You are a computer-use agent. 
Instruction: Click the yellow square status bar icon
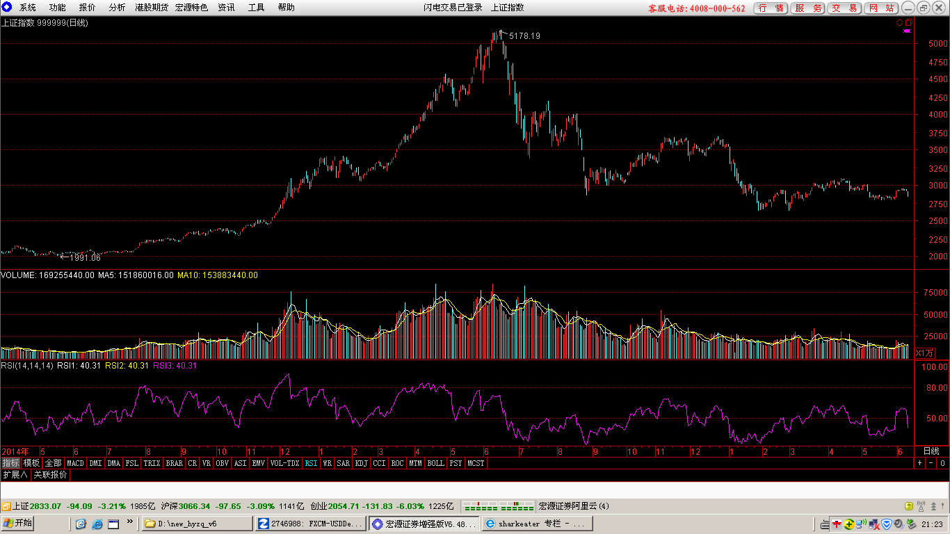click(x=908, y=506)
